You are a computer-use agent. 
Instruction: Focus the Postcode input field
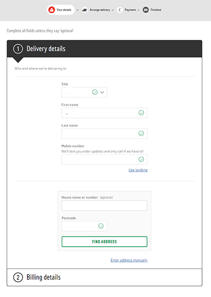point(84,226)
